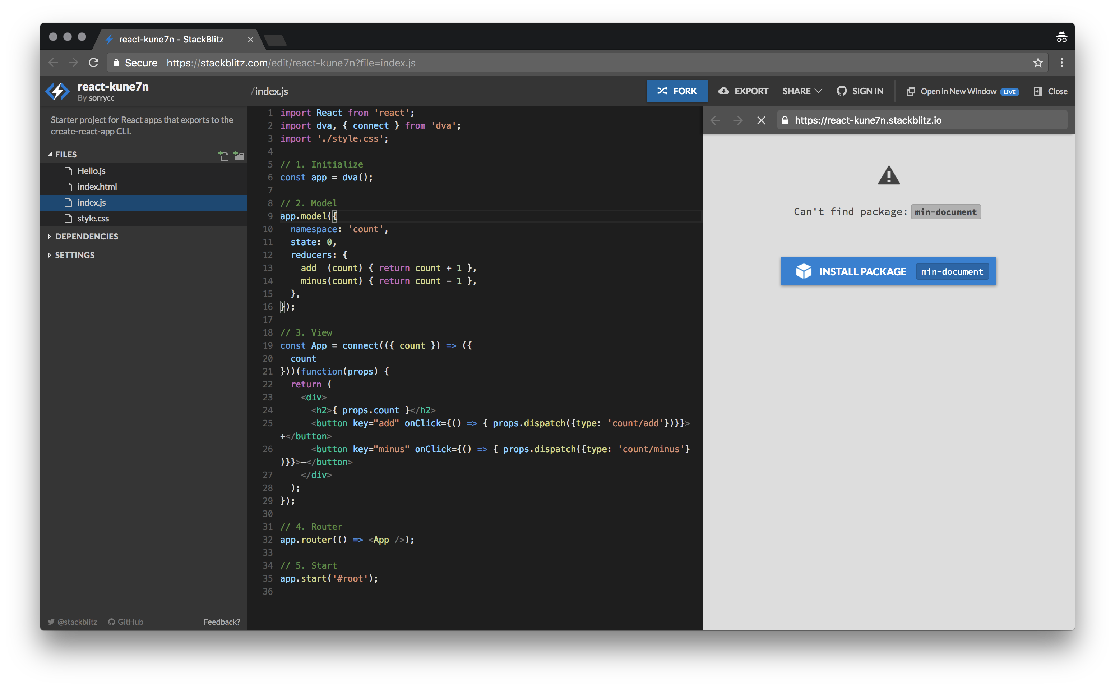Sign in with GitHub

click(x=860, y=91)
